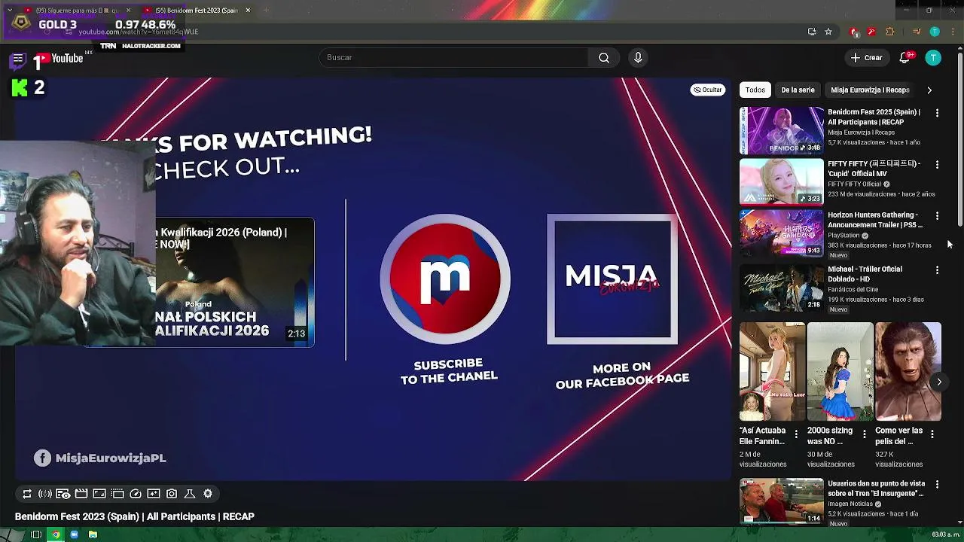Show next shorts with the arrow button
The width and height of the screenshot is (964, 542).
939,382
